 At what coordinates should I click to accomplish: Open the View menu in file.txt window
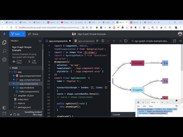[x=151, y=106]
